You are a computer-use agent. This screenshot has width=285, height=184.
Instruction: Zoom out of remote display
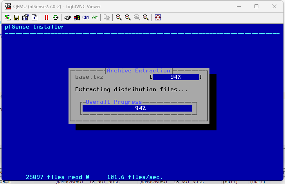coord(128,18)
